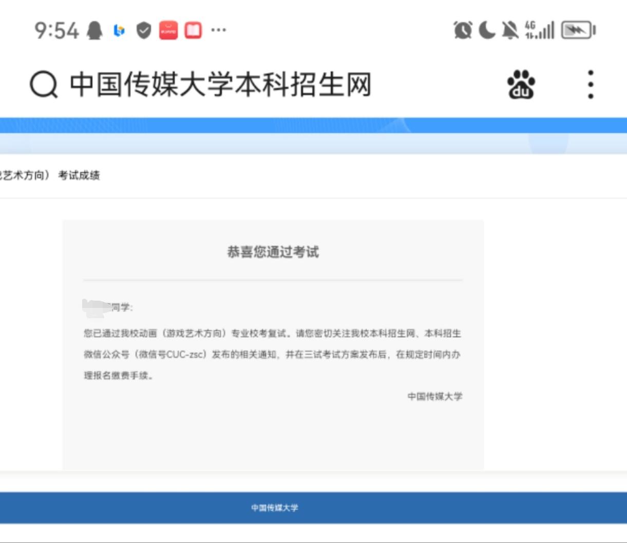Viewport: 627px width, 543px height.
Task: Tap the QQ penguin notification icon
Action: coord(94,31)
